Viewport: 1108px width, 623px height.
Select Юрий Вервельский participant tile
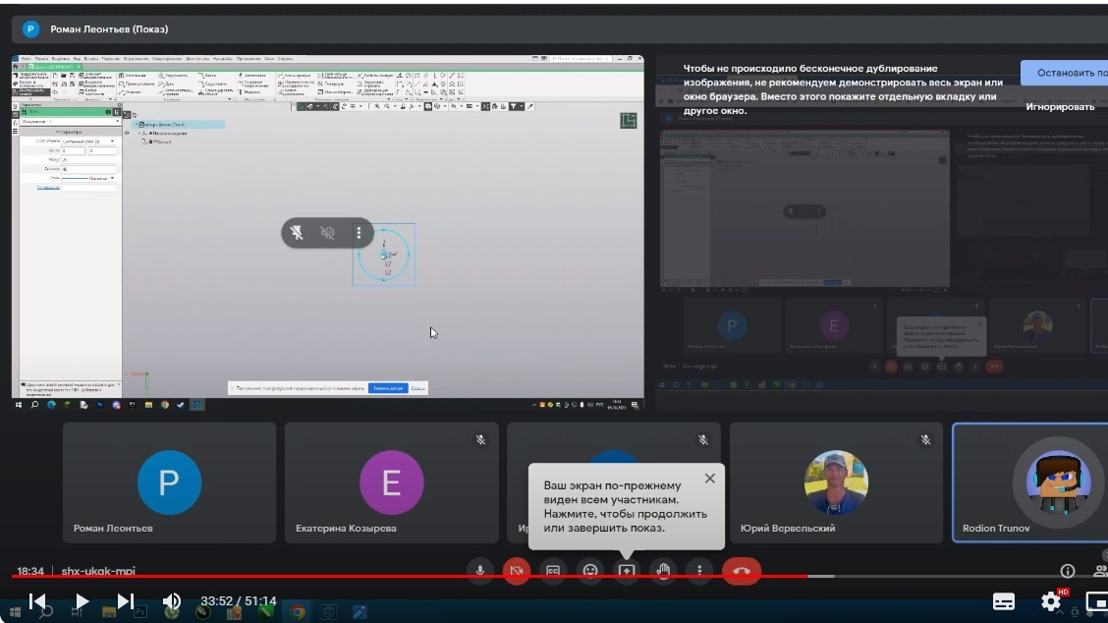point(836,483)
